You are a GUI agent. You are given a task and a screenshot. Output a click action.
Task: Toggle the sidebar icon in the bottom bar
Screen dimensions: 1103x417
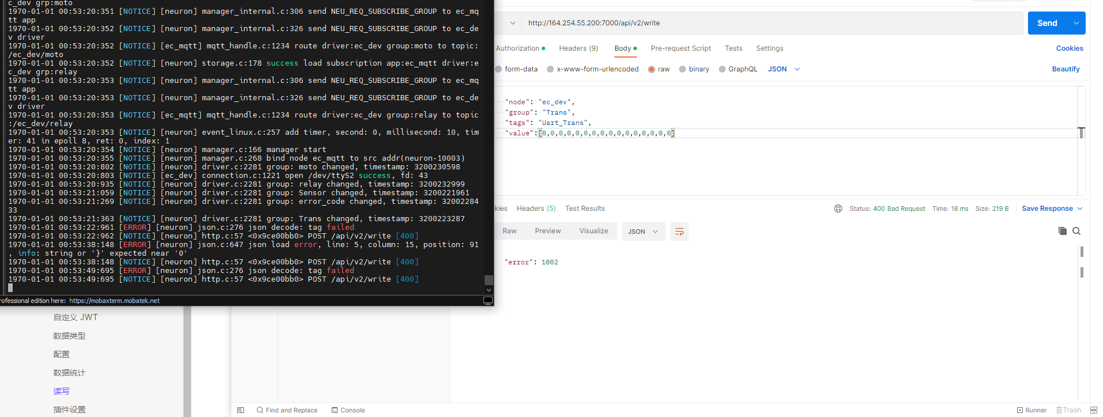click(x=241, y=410)
